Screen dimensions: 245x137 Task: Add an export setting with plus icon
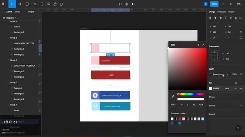241,114
